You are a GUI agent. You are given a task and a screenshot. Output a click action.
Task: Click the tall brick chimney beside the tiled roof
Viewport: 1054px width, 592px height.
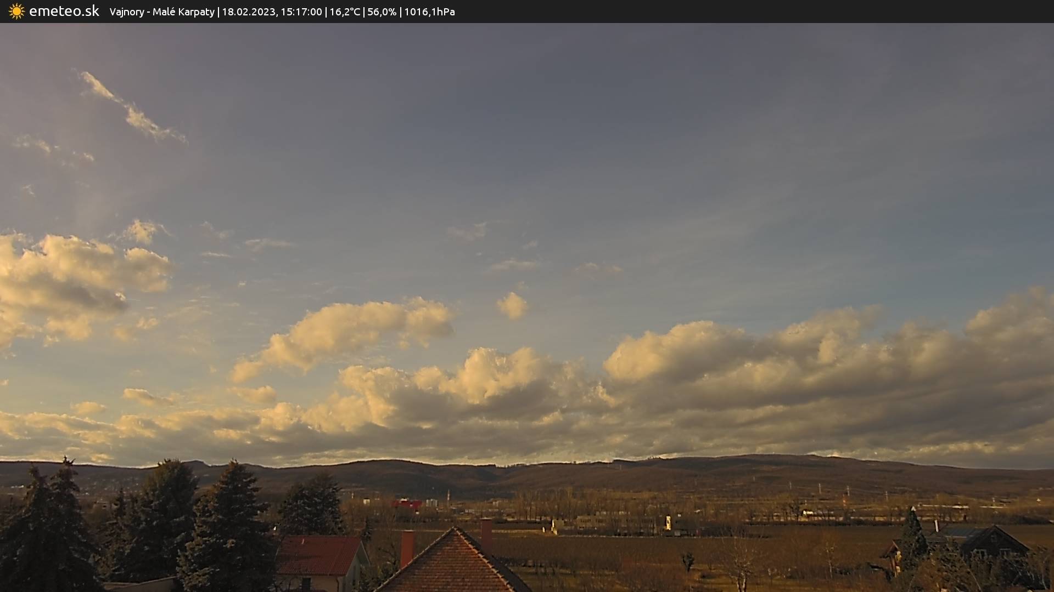coord(407,548)
